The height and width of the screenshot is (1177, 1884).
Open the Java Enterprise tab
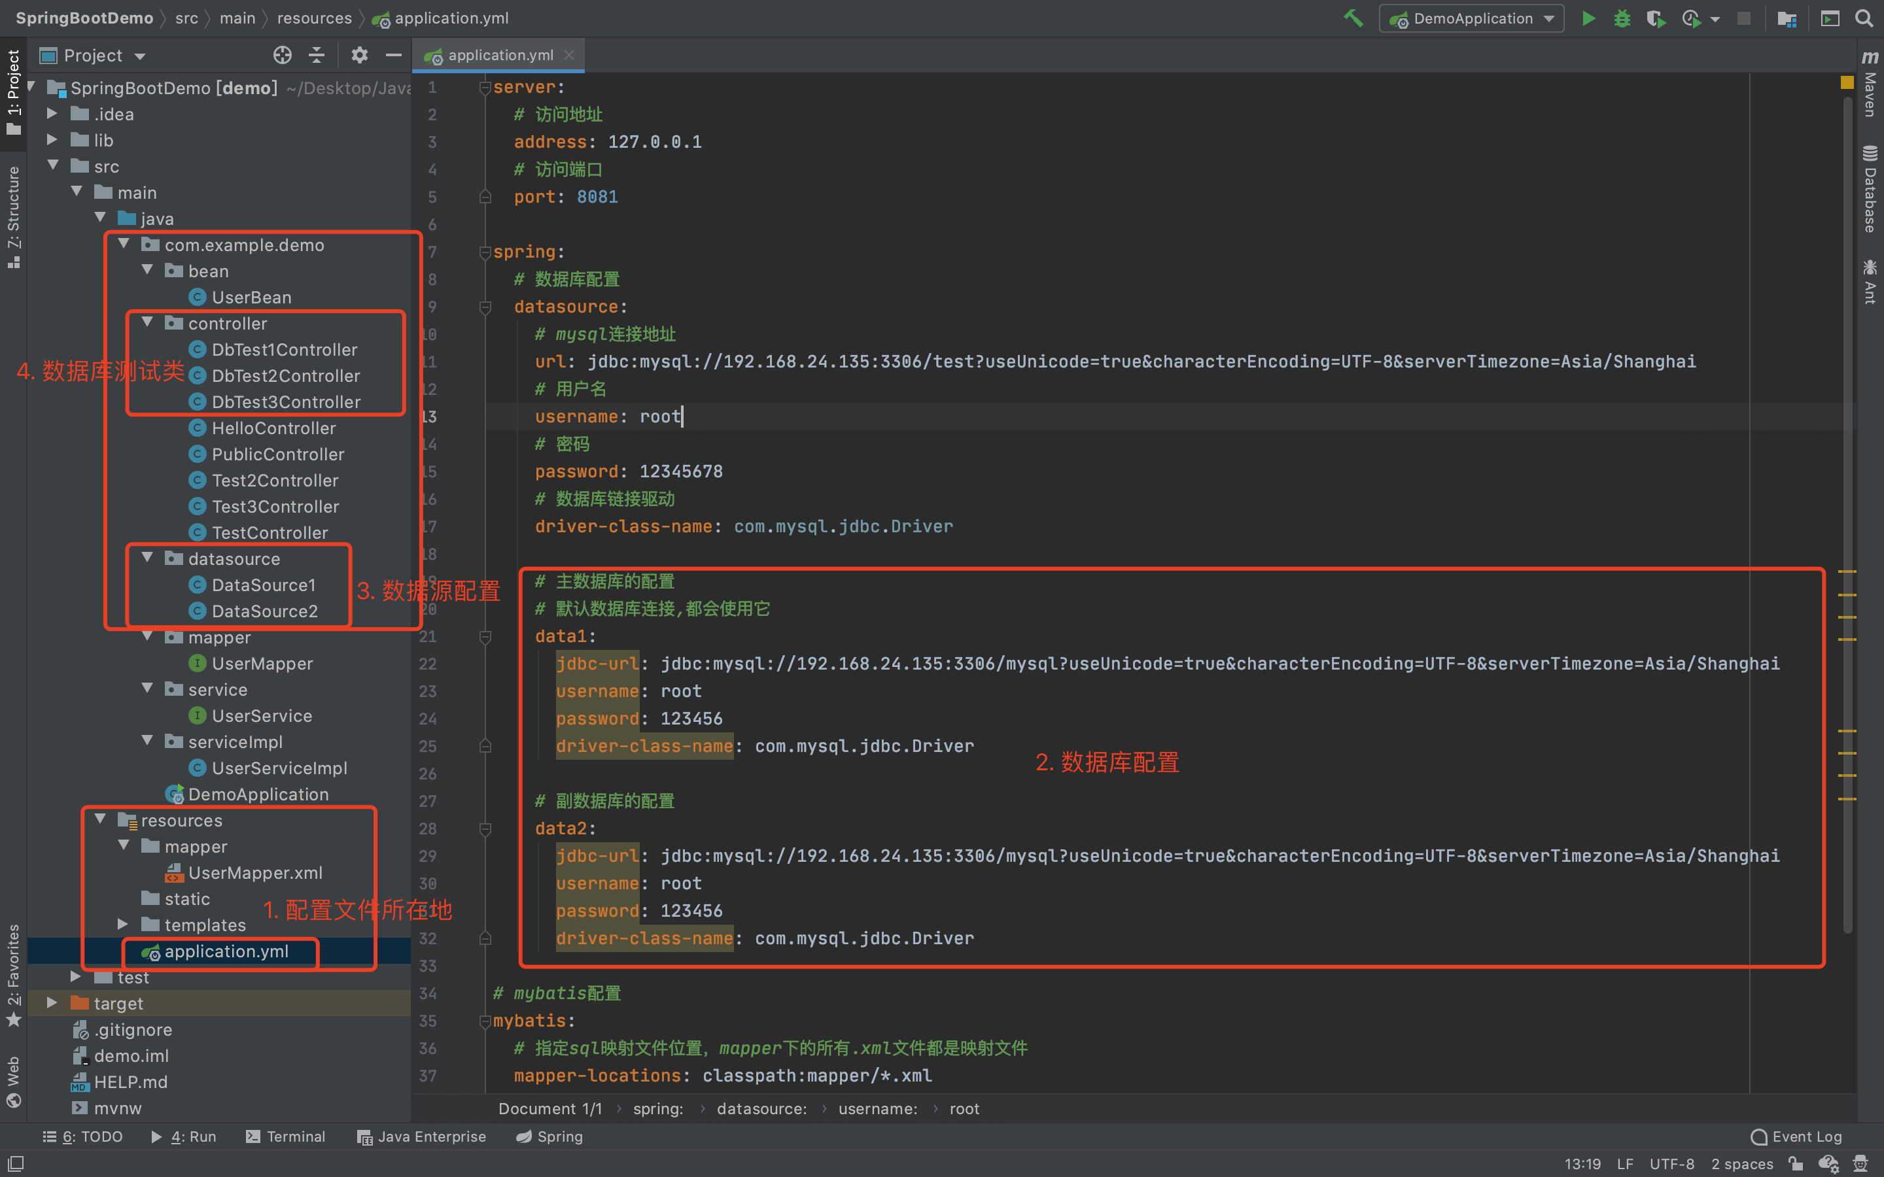(x=421, y=1136)
